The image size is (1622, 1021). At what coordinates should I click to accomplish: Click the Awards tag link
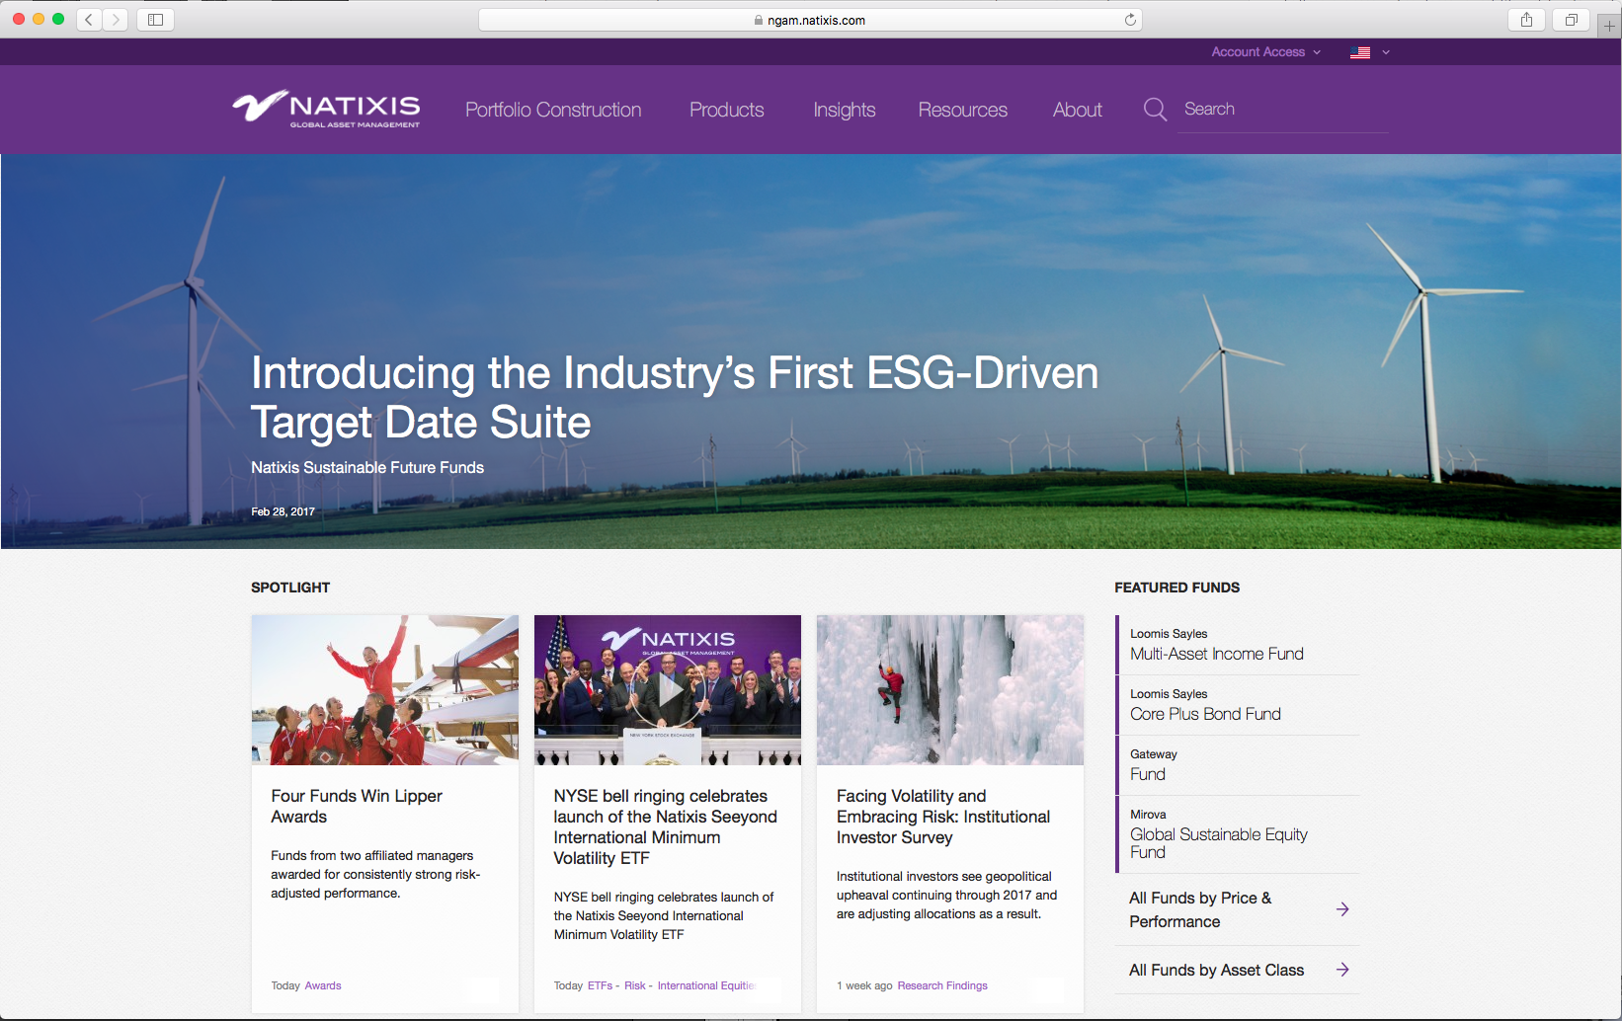pos(323,985)
